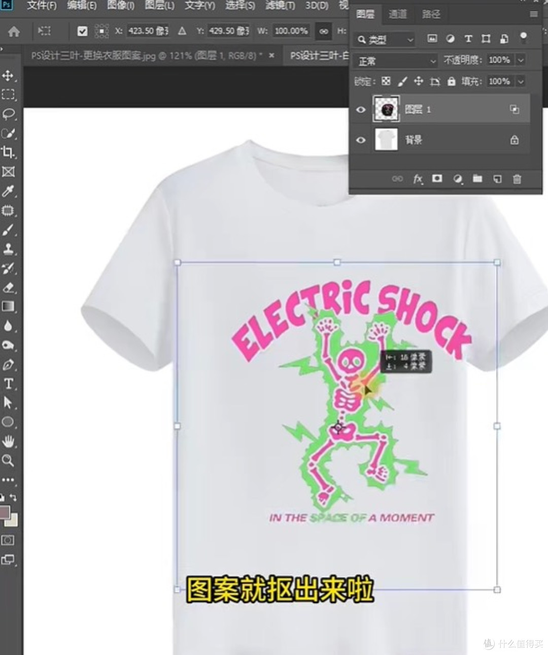The height and width of the screenshot is (655, 548).
Task: Select the Brush tool
Action: click(x=8, y=230)
